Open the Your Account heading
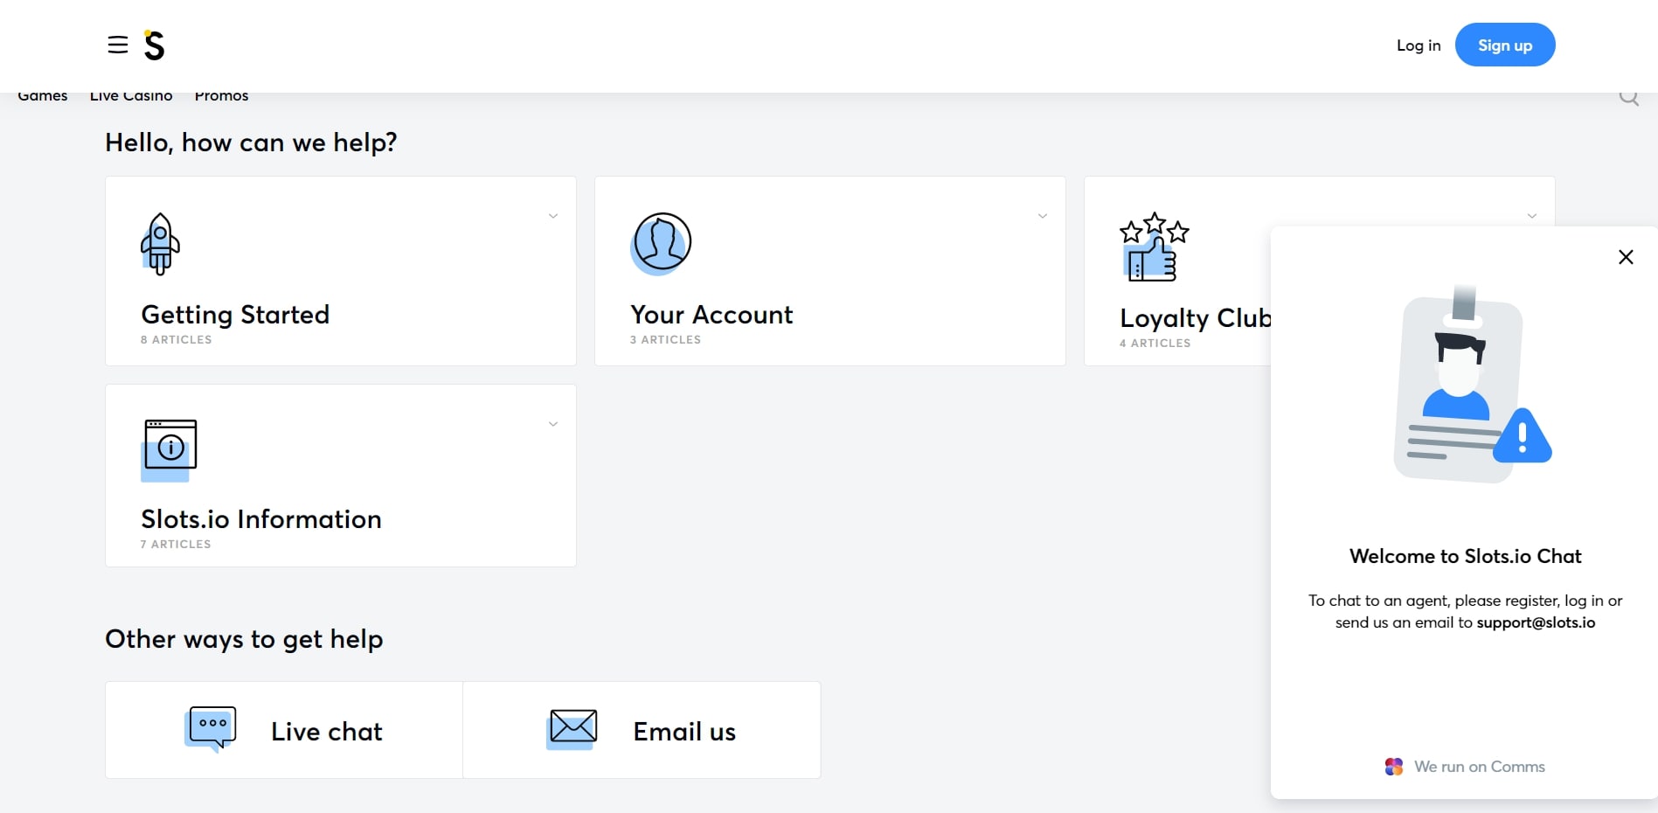1658x813 pixels. tap(711, 315)
